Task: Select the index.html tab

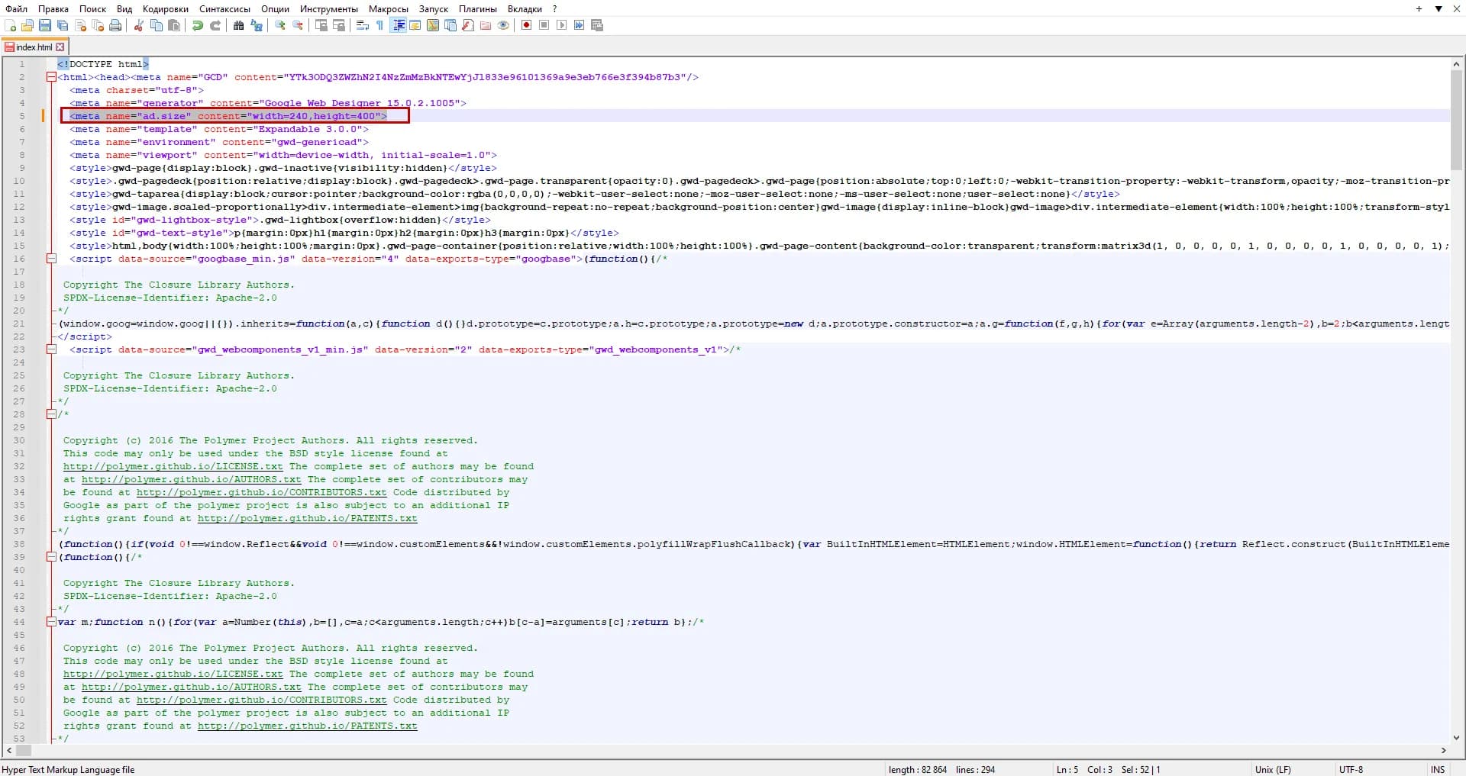Action: click(x=34, y=47)
